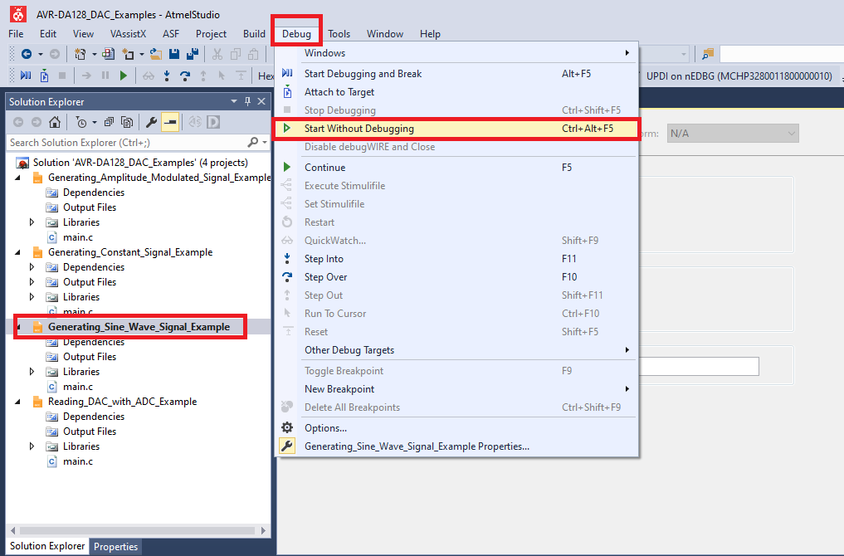Click the QuickWatch glasses toolbar icon
Image resolution: width=844 pixels, height=556 pixels.
(x=149, y=76)
